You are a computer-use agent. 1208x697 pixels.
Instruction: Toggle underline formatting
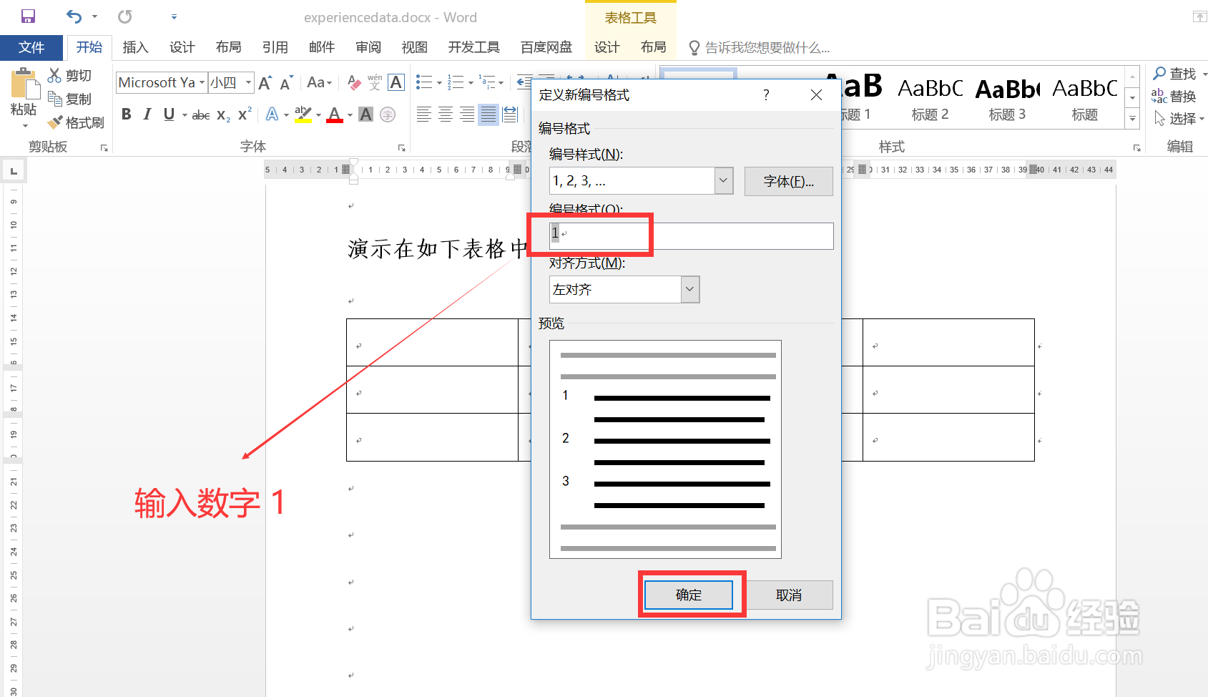coord(169,114)
